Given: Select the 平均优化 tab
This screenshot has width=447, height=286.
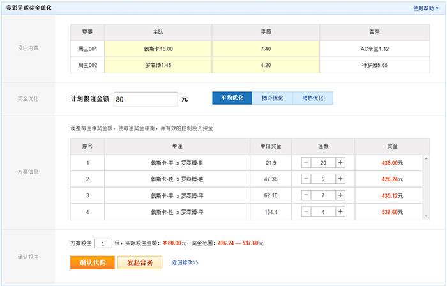Looking at the screenshot, I should click(232, 98).
